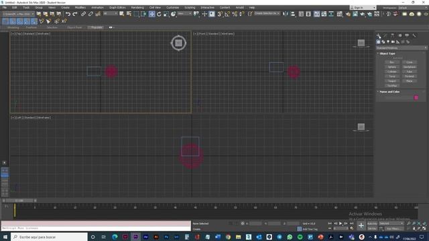Open the Customize menu
This screenshot has height=241, width=429.
point(172,7)
